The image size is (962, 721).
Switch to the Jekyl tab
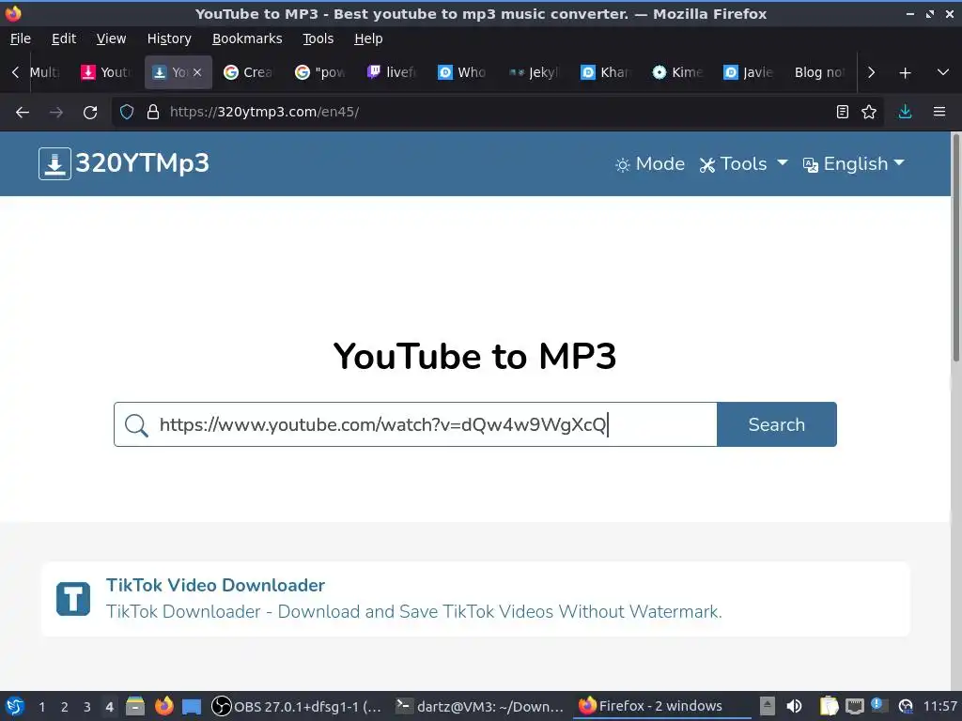coord(534,72)
